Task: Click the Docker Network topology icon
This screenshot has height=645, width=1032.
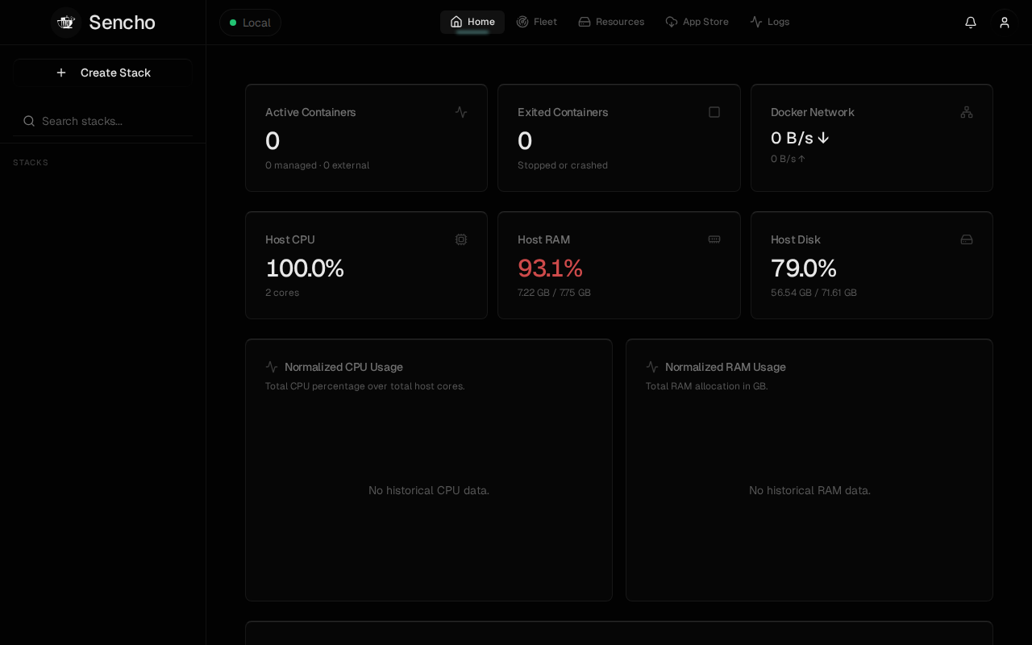Action: (967, 112)
